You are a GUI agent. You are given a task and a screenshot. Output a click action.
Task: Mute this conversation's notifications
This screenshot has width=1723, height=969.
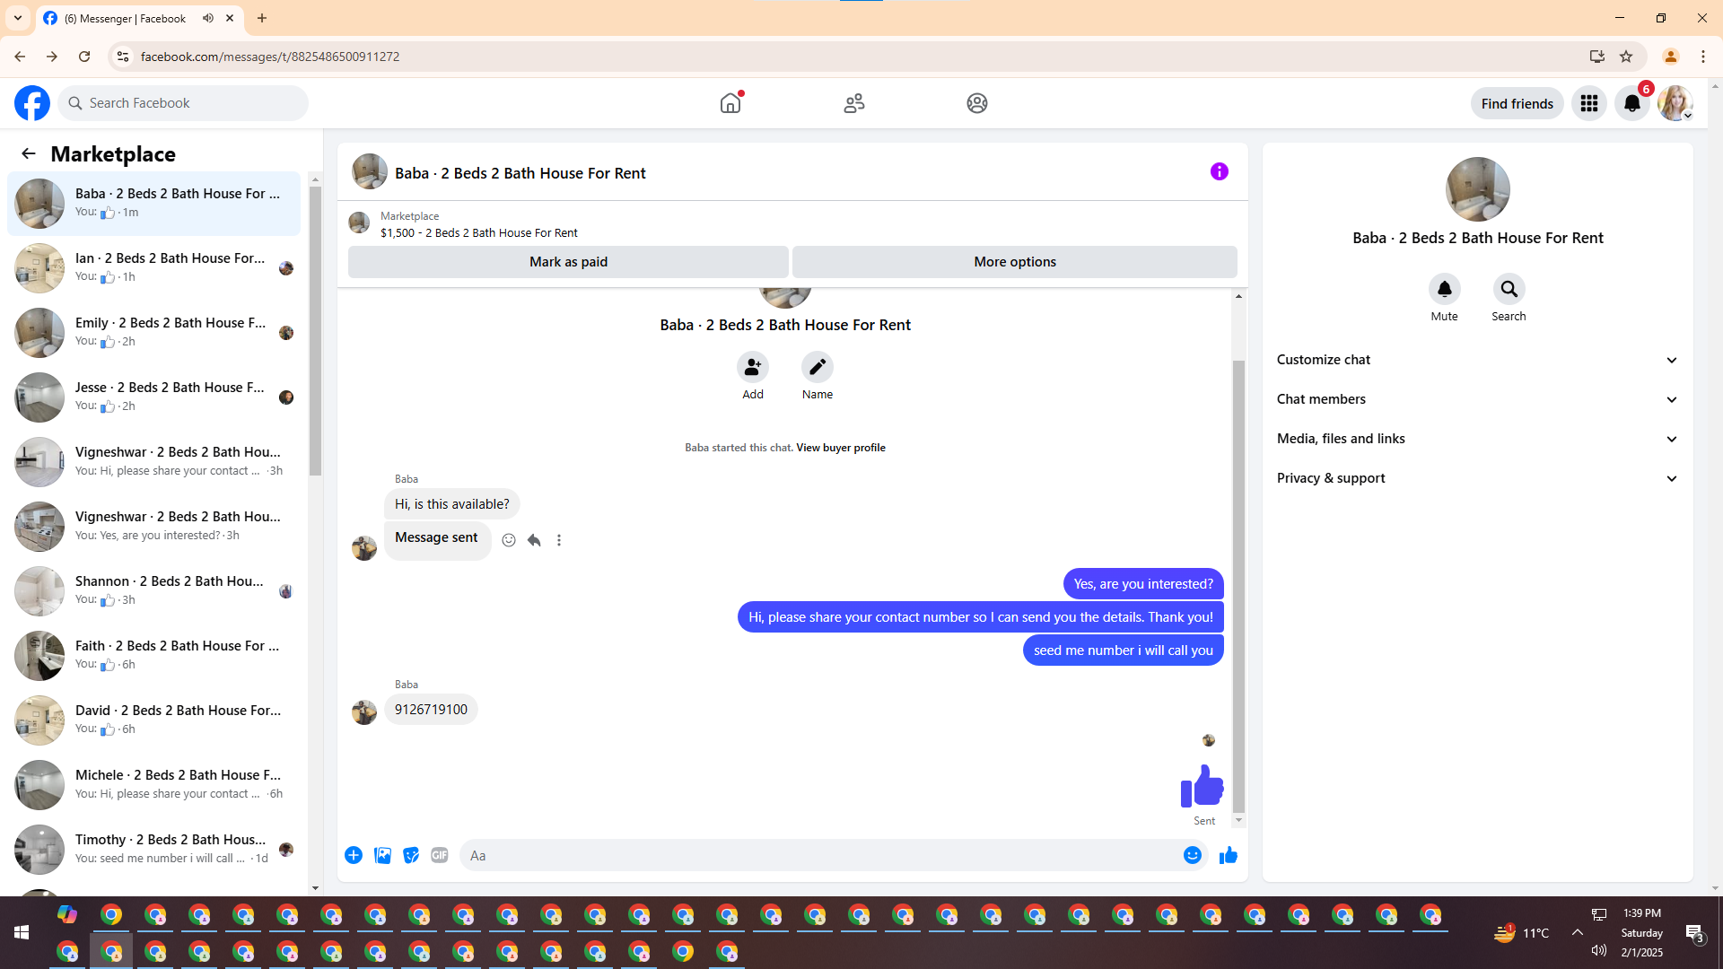pyautogui.click(x=1444, y=290)
